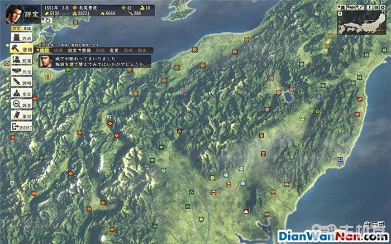391x244 pixels.
Task: Select white cloud crest marker near bottom
Action: coord(246,212)
